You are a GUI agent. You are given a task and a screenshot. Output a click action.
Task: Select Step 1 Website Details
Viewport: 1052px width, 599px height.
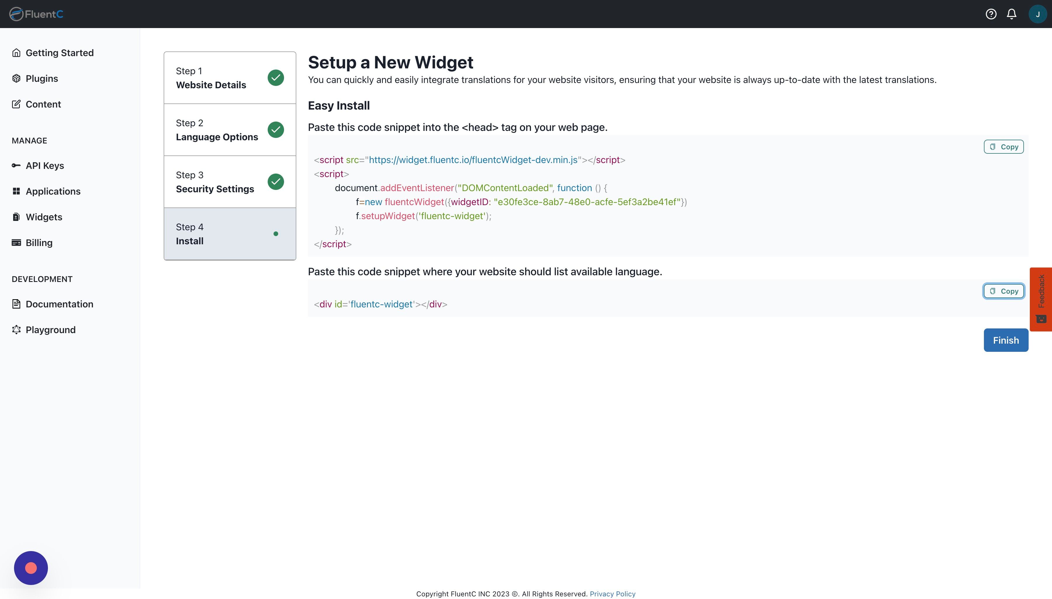click(230, 78)
